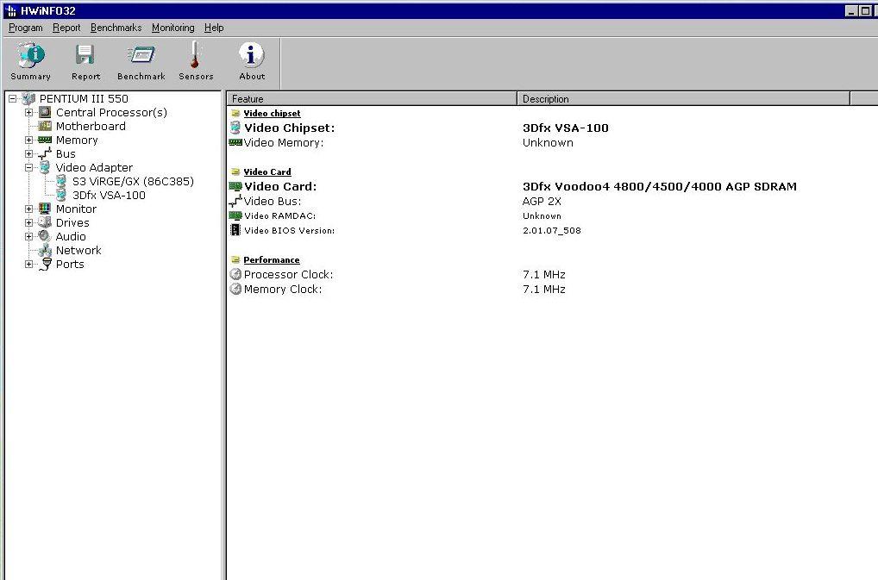Click the Video Card row icon

tap(235, 186)
